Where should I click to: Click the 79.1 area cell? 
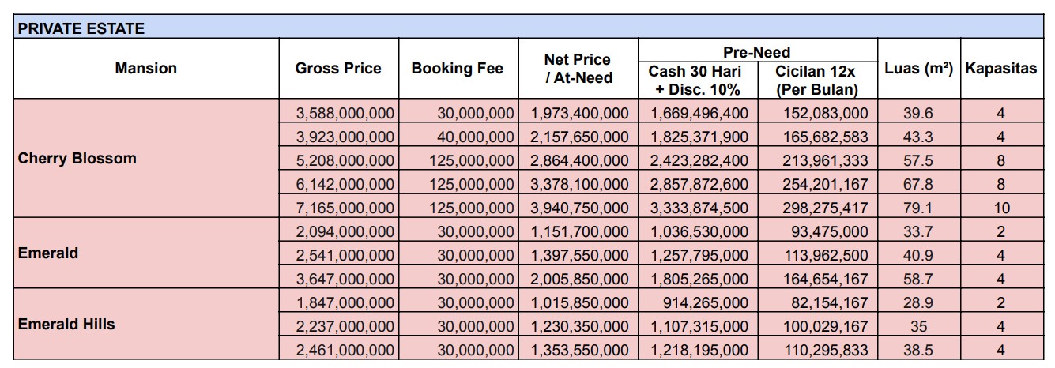(x=917, y=208)
